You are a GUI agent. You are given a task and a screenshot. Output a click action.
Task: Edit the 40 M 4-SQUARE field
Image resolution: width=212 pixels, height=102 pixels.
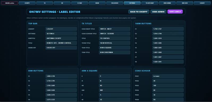[x=115, y=48]
